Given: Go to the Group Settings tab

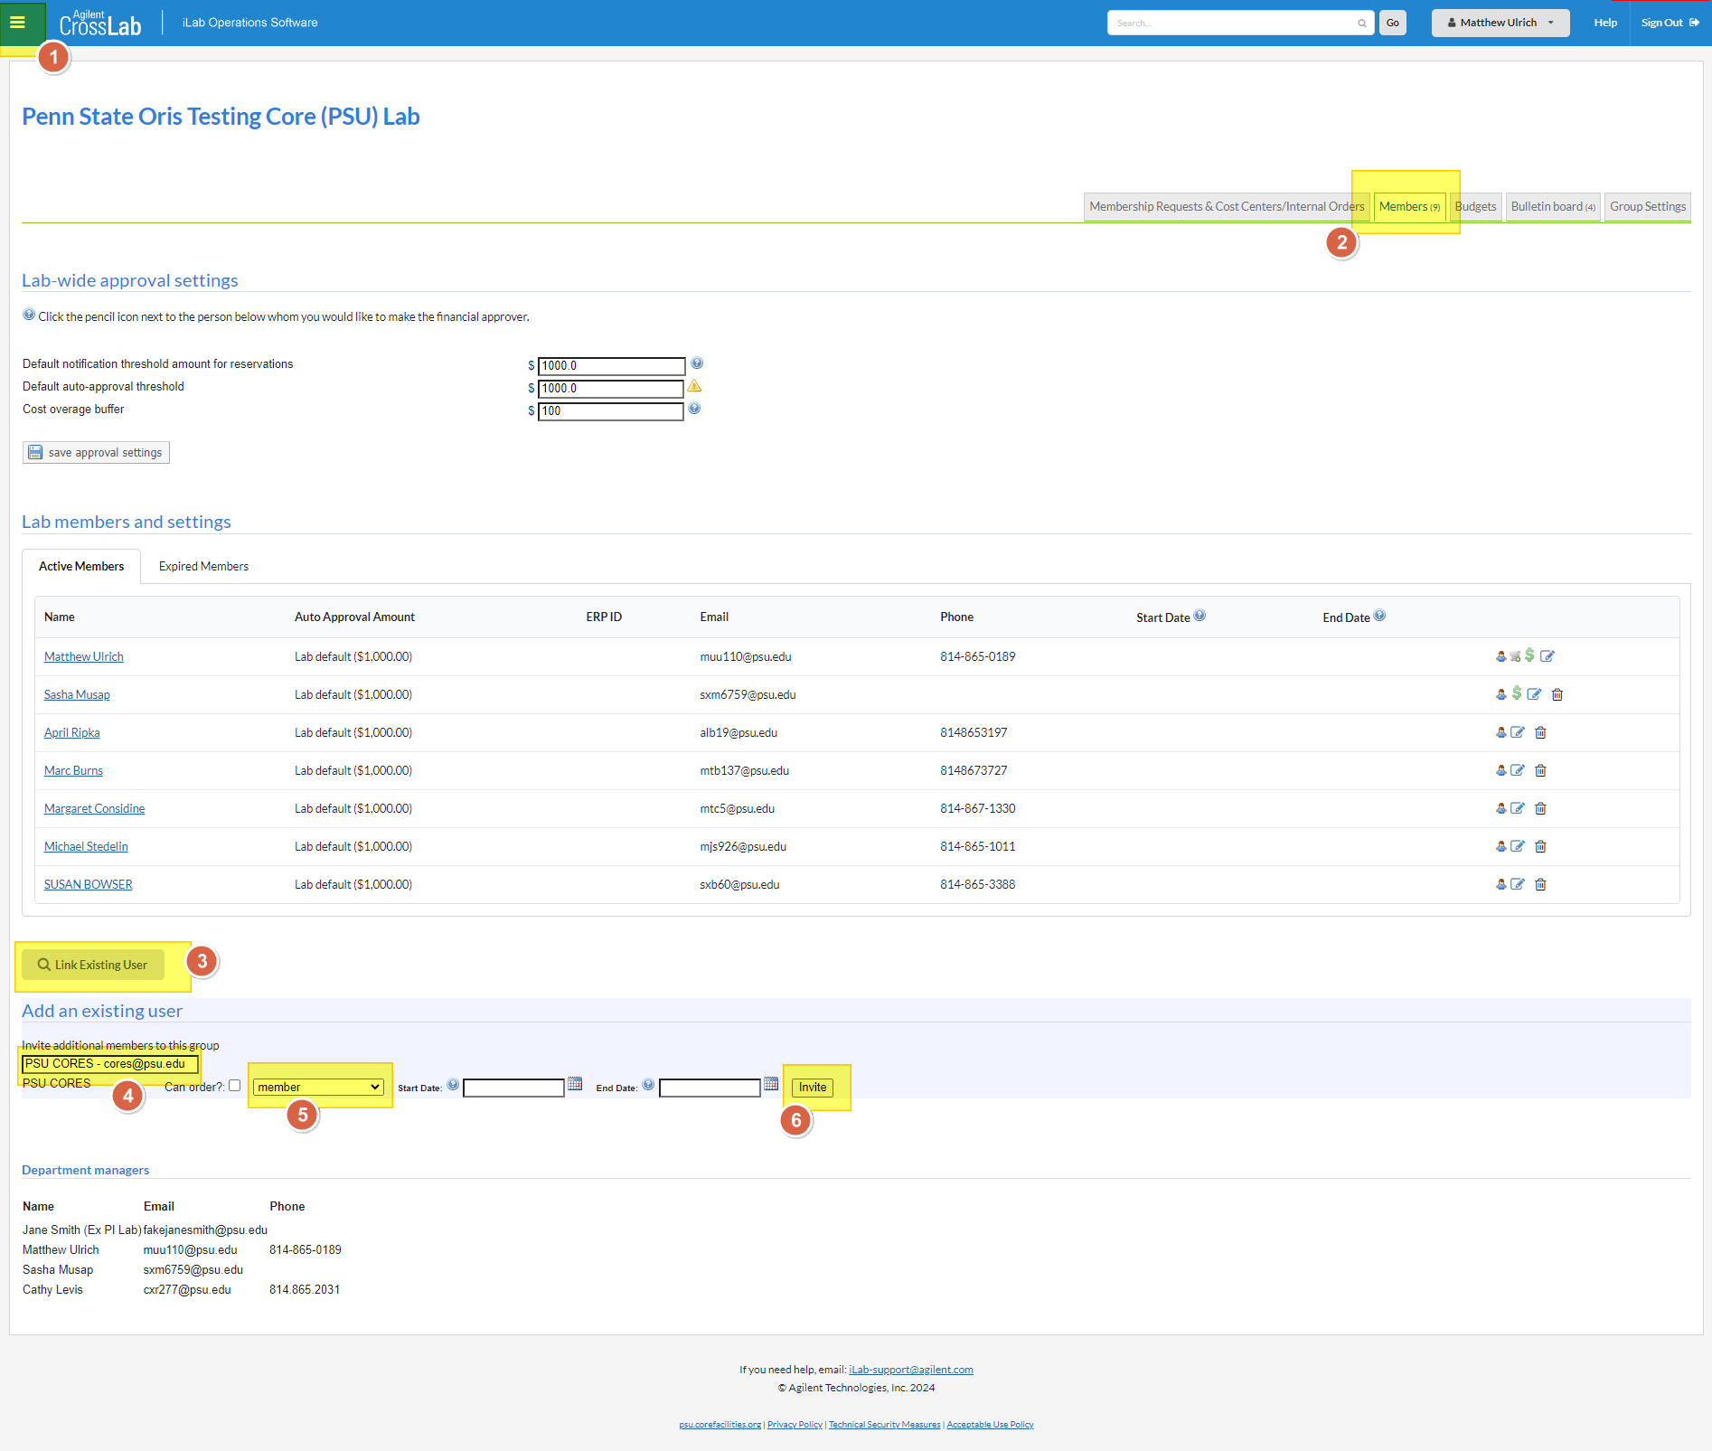Looking at the screenshot, I should point(1648,207).
